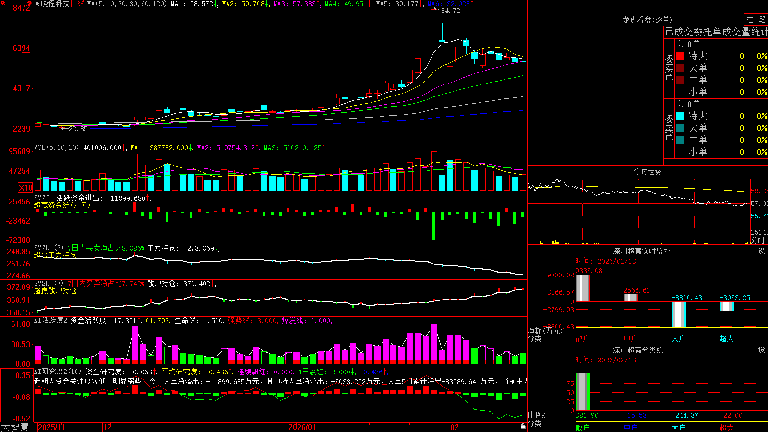Click the green 散户 bar in 深市超赢分类统计
This screenshot has width=768, height=432.
tap(583, 392)
